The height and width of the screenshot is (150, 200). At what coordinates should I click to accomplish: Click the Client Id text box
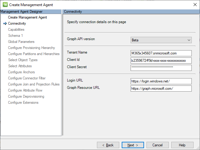(x=161, y=61)
